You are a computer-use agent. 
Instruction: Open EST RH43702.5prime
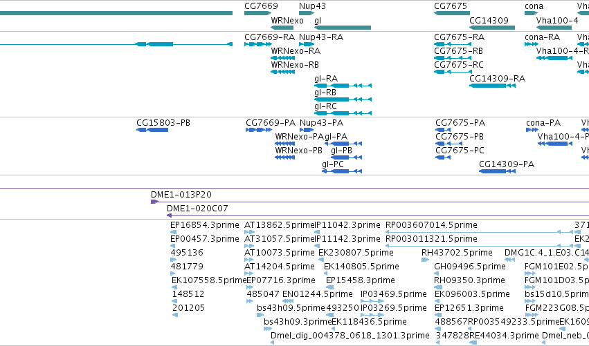[457, 253]
